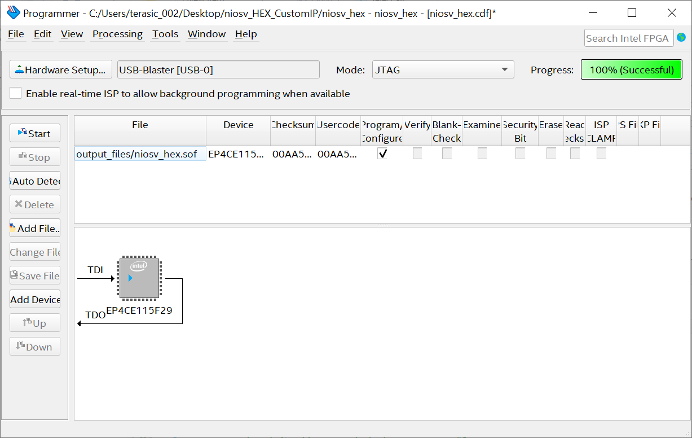
Task: Click the Blank-Check column header
Action: point(447,131)
